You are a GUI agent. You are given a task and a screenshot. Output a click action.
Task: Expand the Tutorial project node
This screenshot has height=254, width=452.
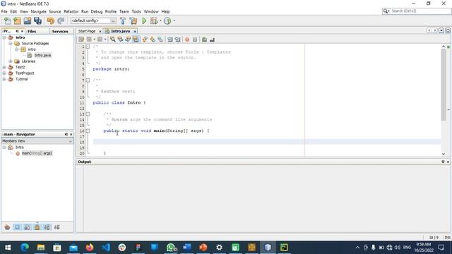tap(4, 79)
